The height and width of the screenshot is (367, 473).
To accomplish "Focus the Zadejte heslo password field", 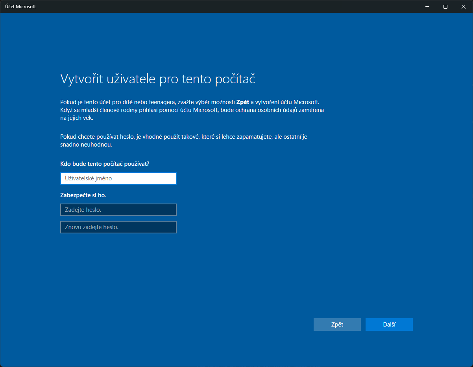I will coord(118,210).
